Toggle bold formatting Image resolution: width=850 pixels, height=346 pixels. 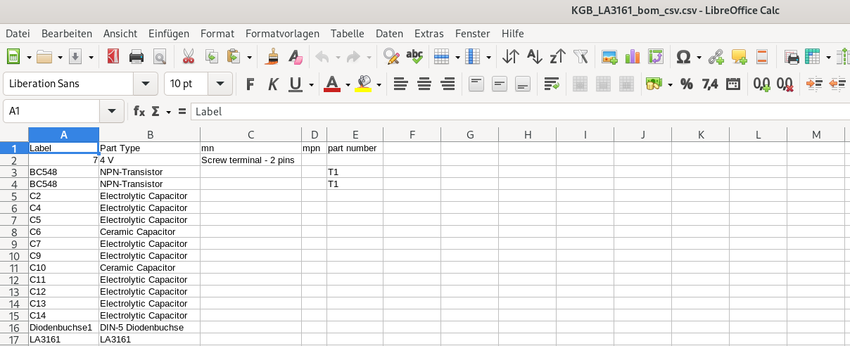[250, 84]
